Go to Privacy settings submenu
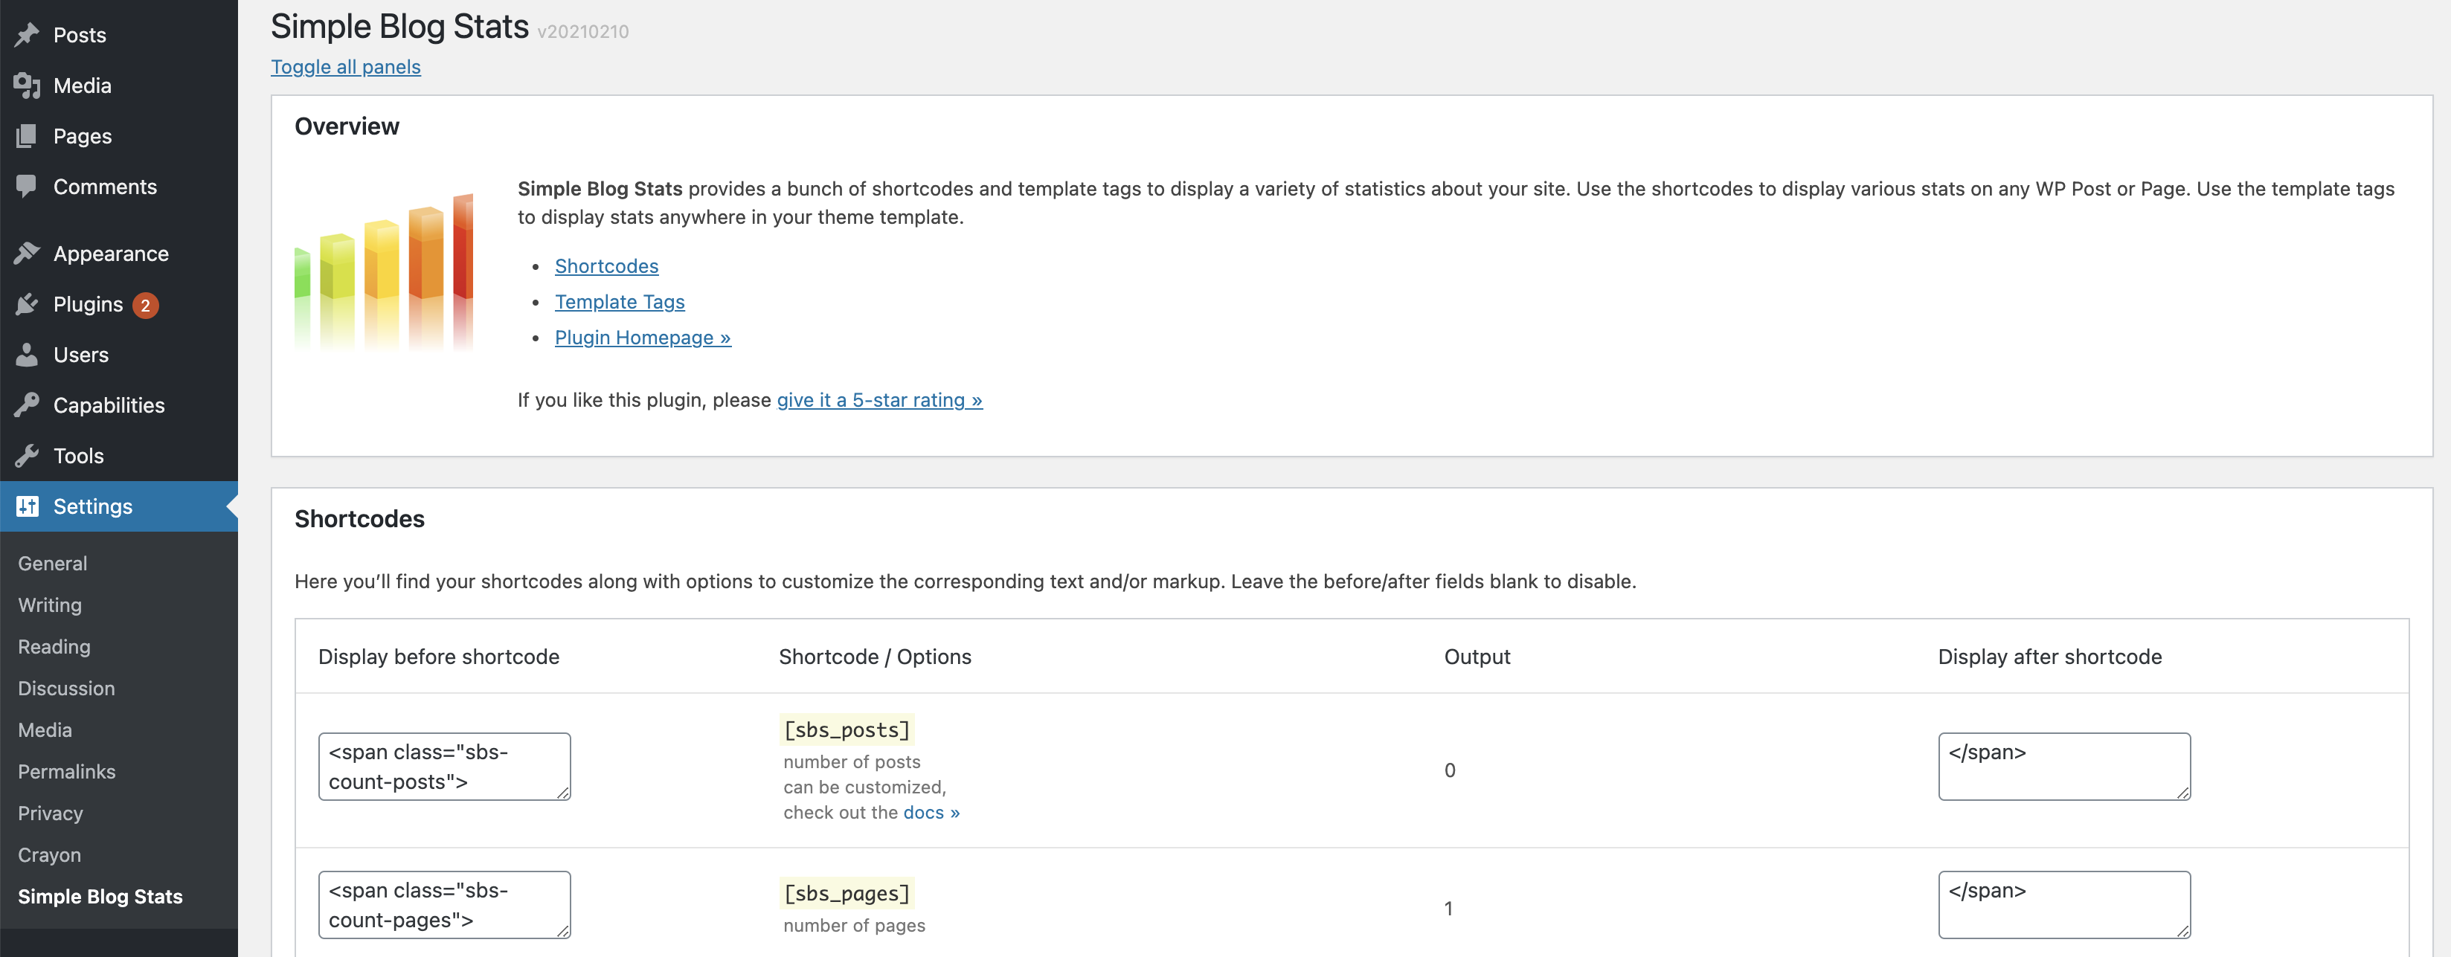Screen dimensions: 2451x957 (x=51, y=813)
